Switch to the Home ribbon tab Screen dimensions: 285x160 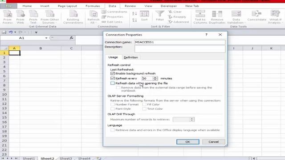27,6
